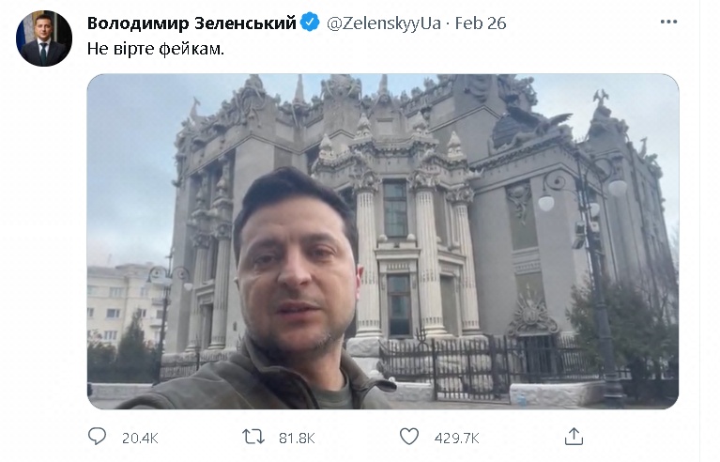Retweet using the retweet arrows icon
The image size is (720, 462).
click(253, 437)
